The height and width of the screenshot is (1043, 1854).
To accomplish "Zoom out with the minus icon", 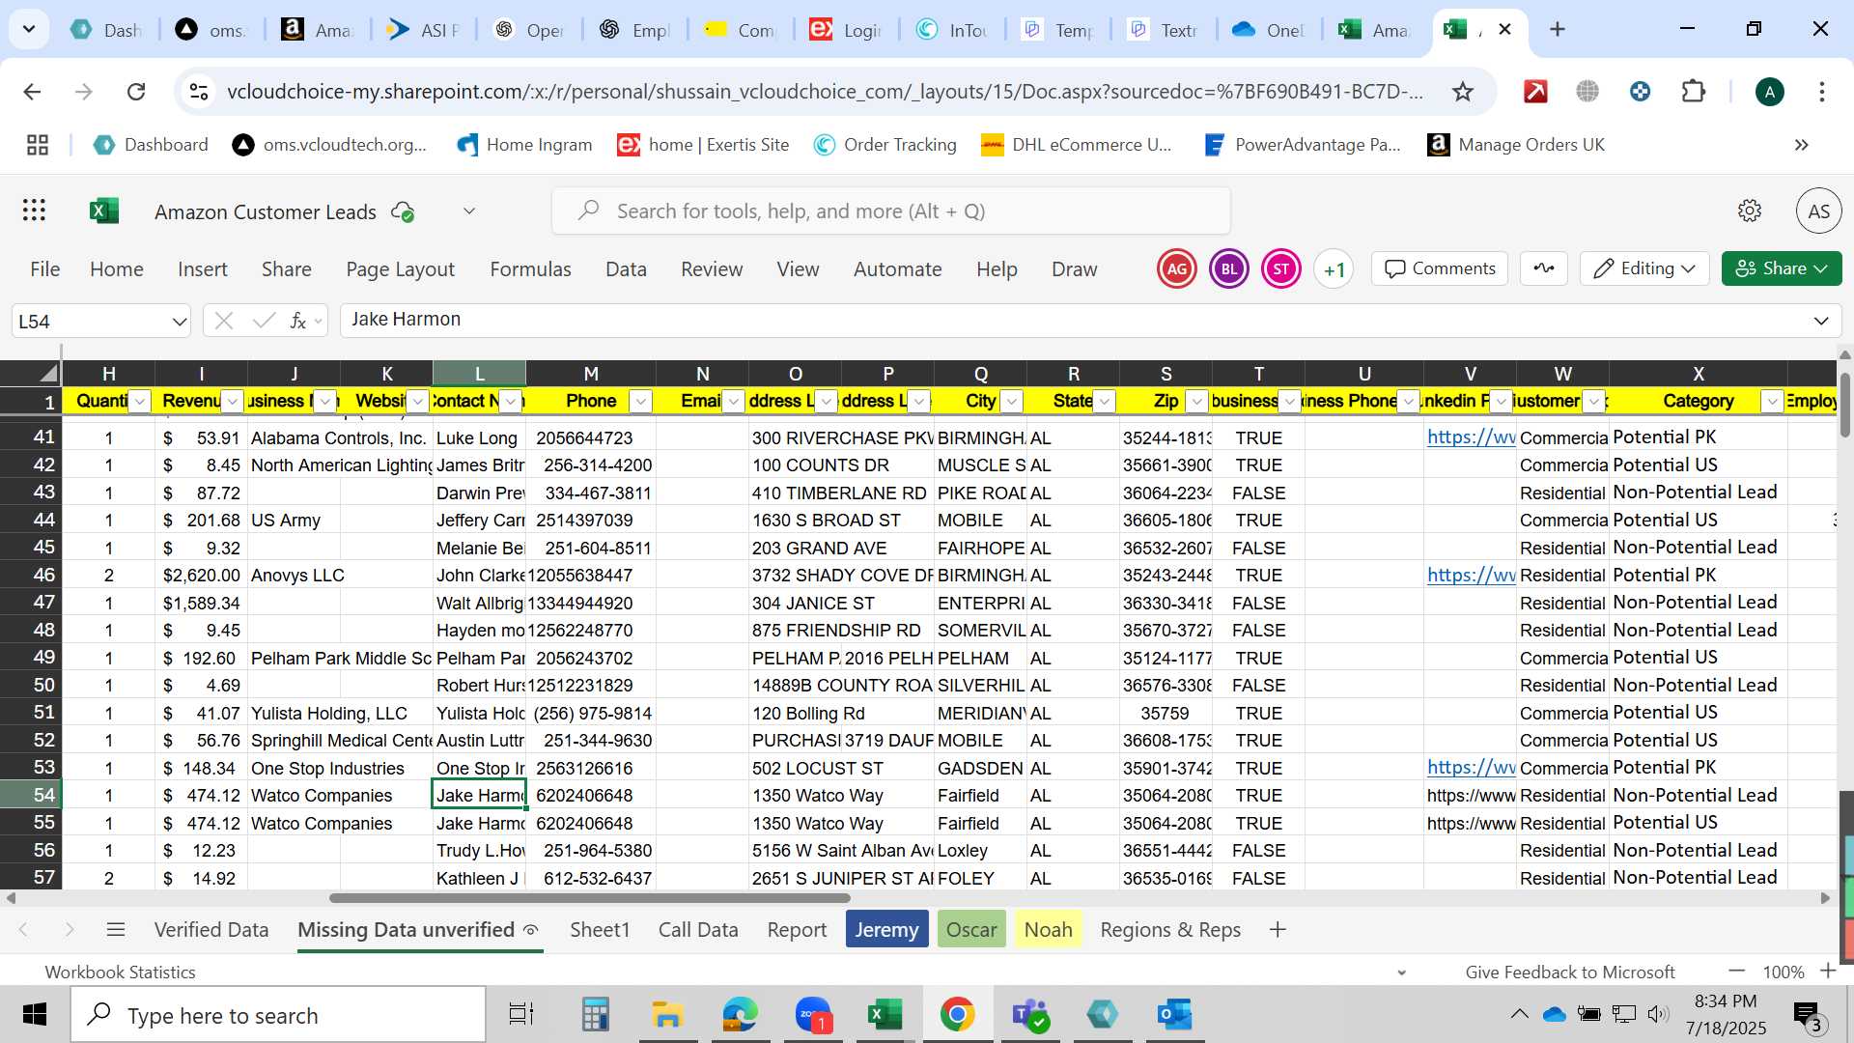I will [x=1736, y=971].
